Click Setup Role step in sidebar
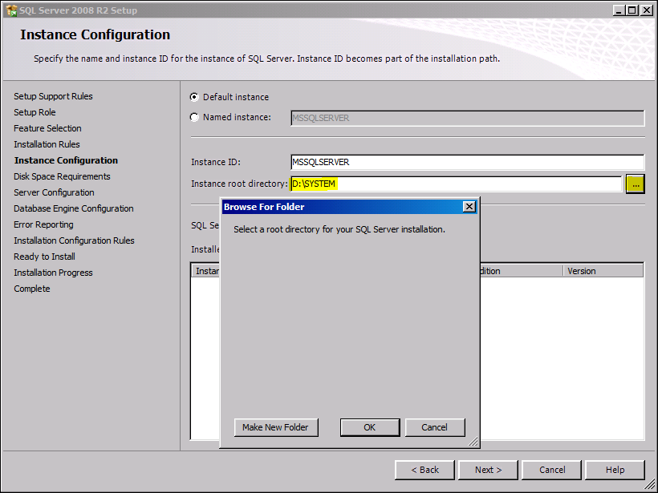This screenshot has height=493, width=658. tap(35, 112)
